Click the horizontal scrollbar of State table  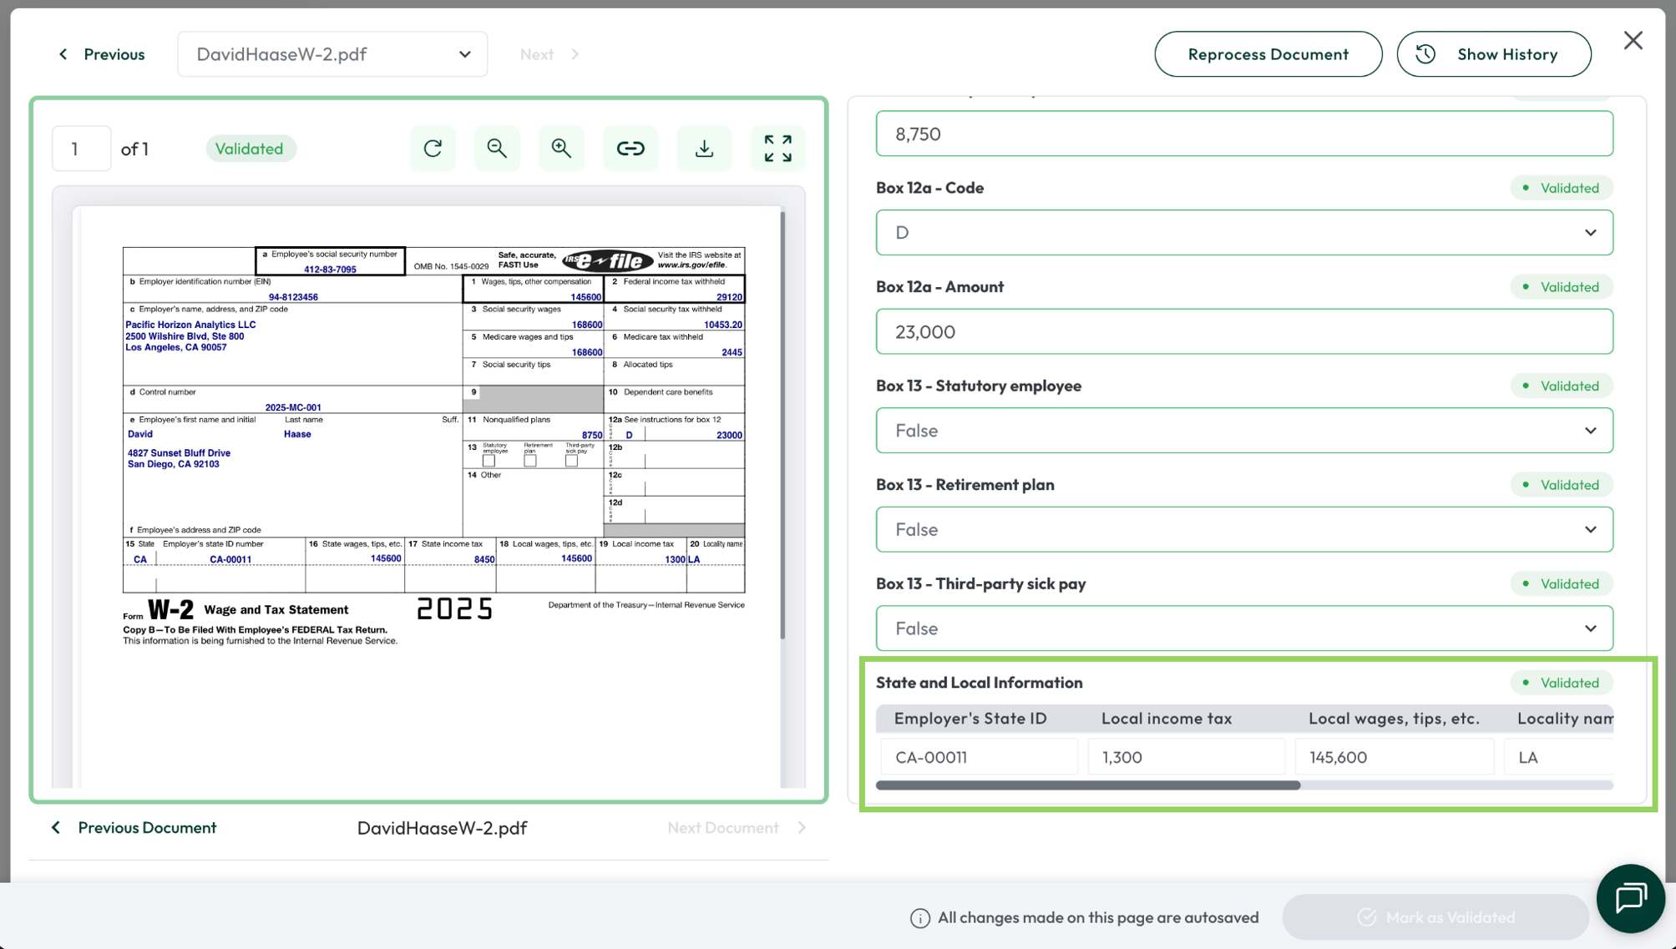coord(1088,785)
